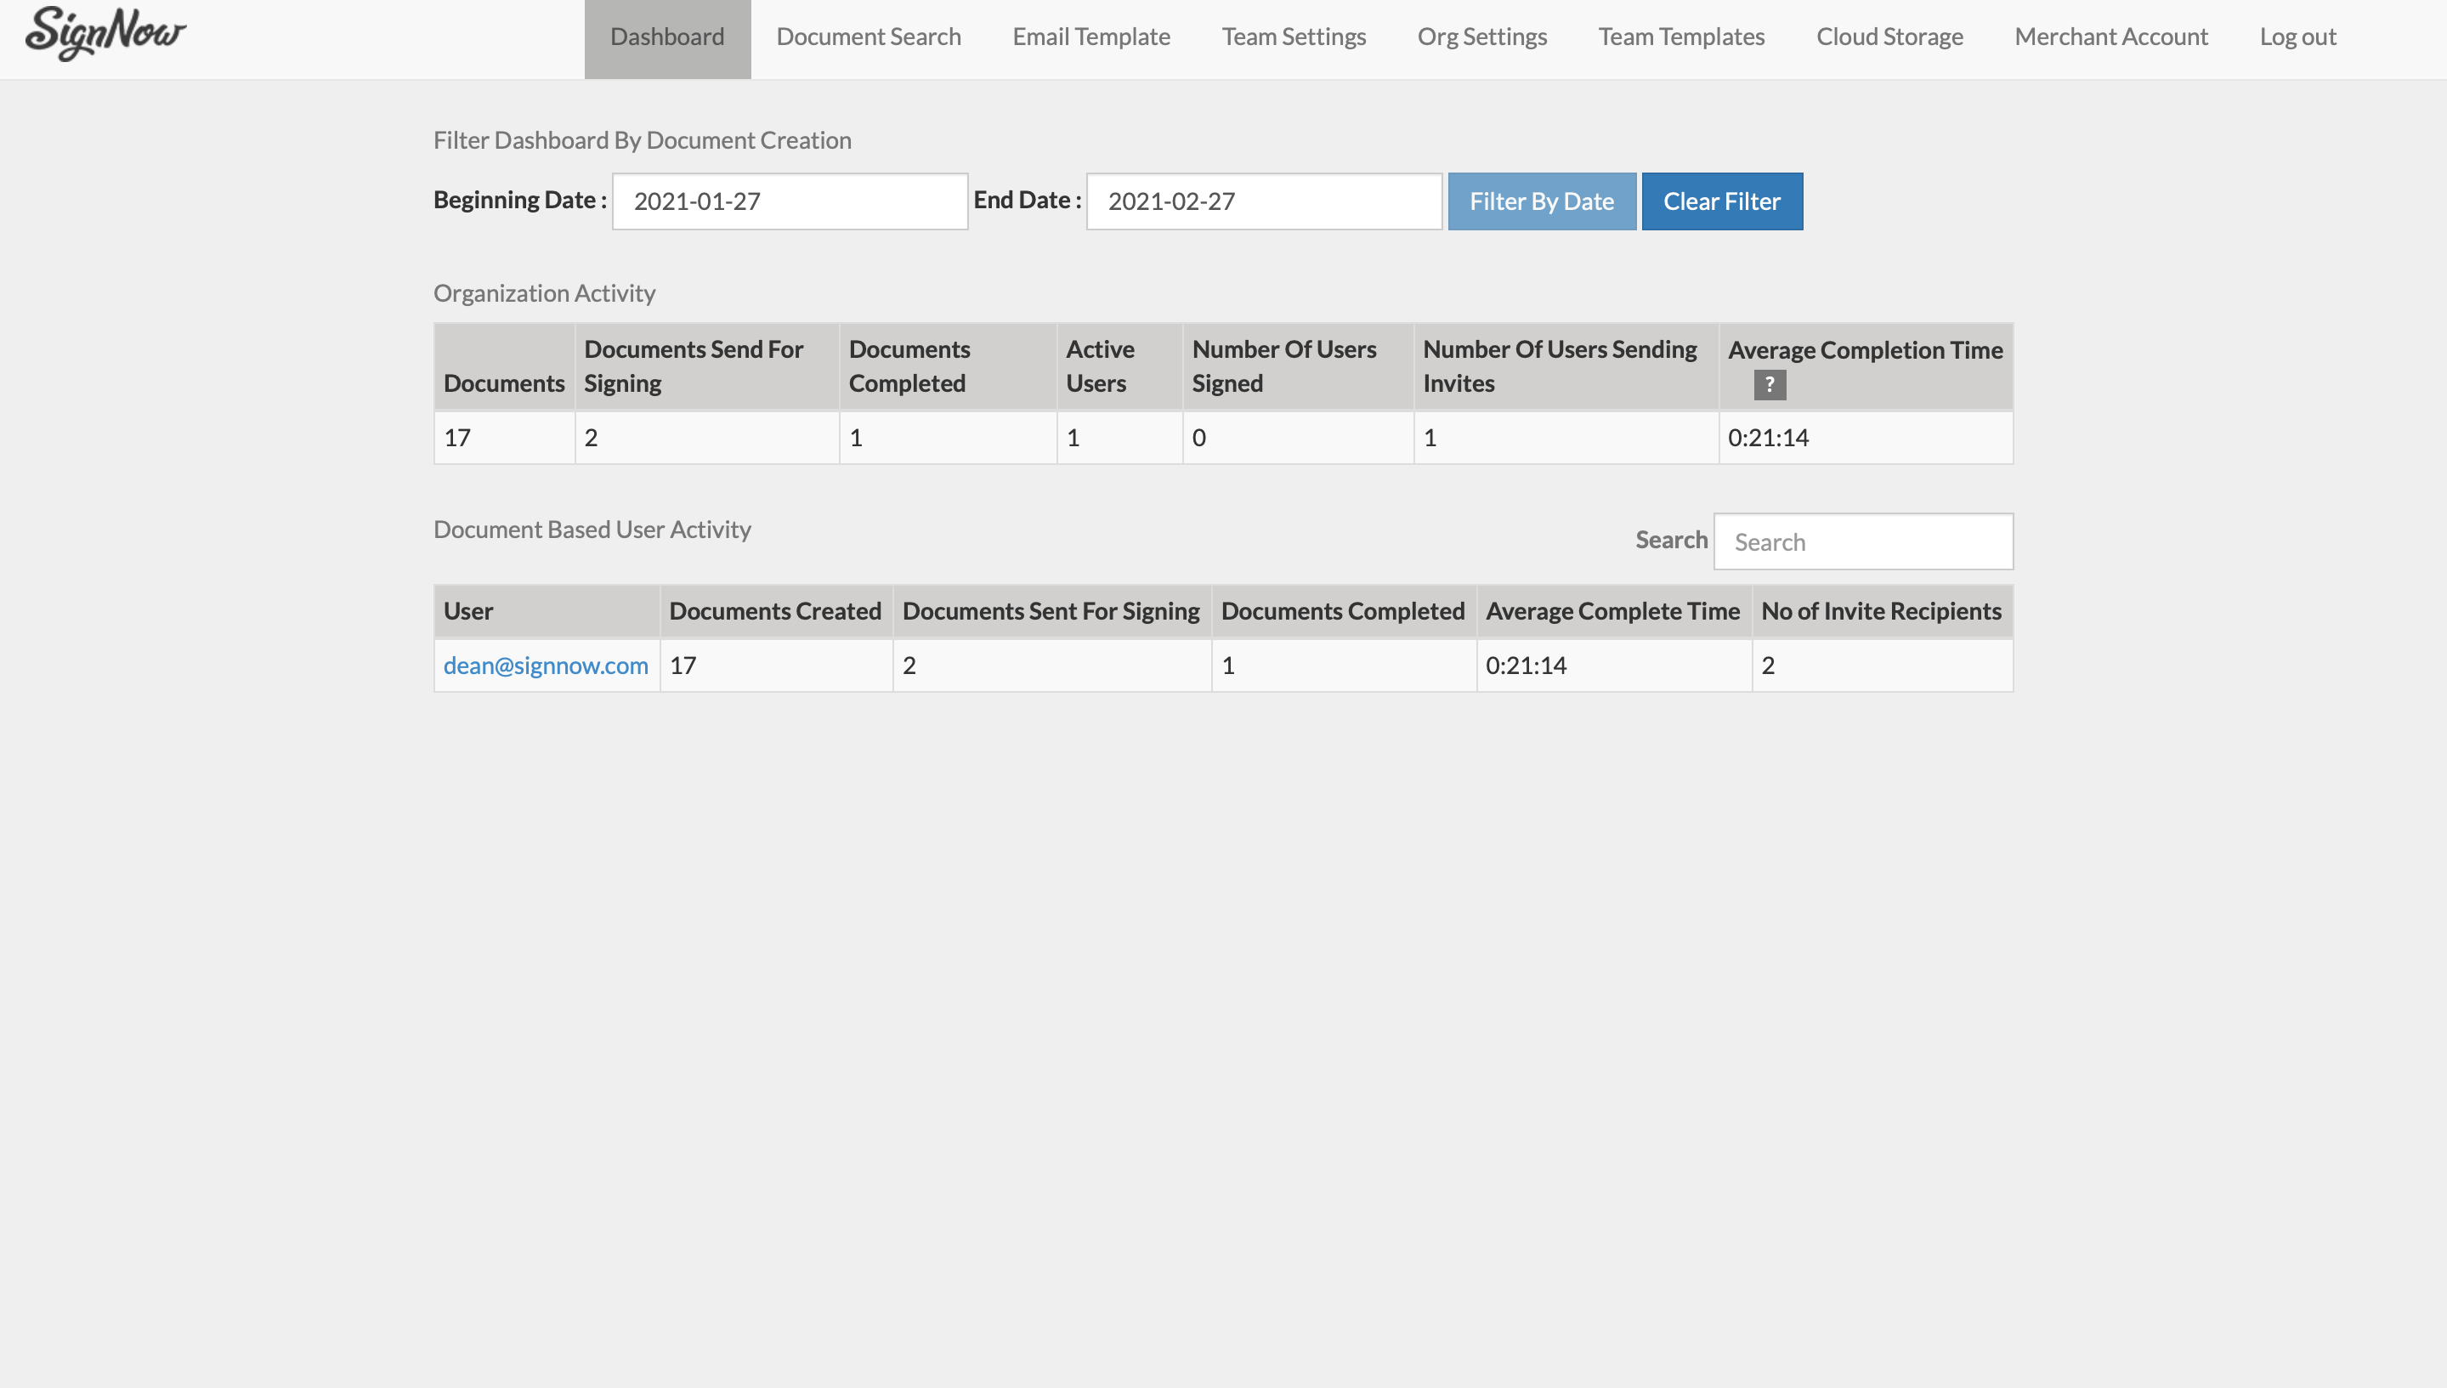Screen dimensions: 2447x1388
Task: Navigate to Org Settings page
Action: tap(1482, 37)
